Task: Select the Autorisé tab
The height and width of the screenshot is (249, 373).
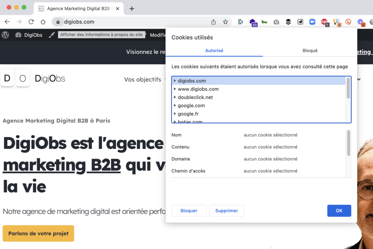Action: 214,51
